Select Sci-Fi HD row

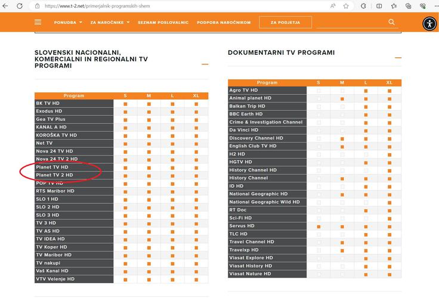click(315, 218)
